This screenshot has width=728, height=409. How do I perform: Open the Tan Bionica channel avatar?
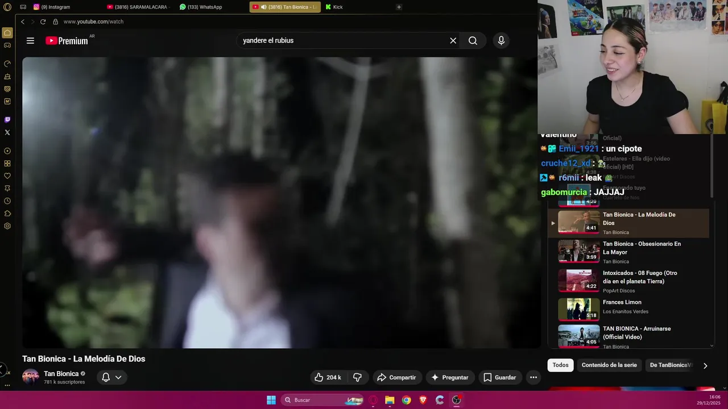[31, 377]
